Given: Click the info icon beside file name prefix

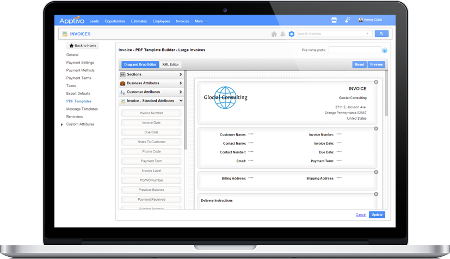Looking at the screenshot, I should click(x=385, y=50).
